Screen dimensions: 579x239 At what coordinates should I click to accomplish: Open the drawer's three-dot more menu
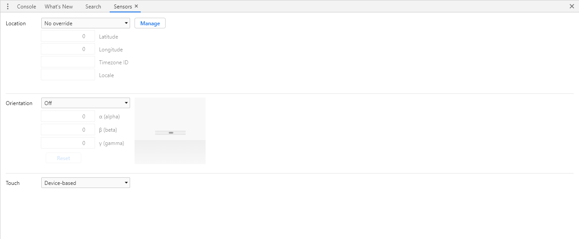[x=8, y=7]
